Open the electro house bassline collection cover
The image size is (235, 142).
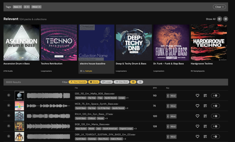point(96,43)
